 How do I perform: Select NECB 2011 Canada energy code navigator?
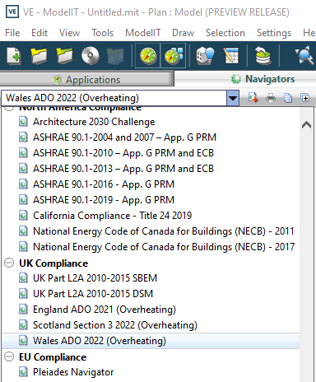point(164,231)
